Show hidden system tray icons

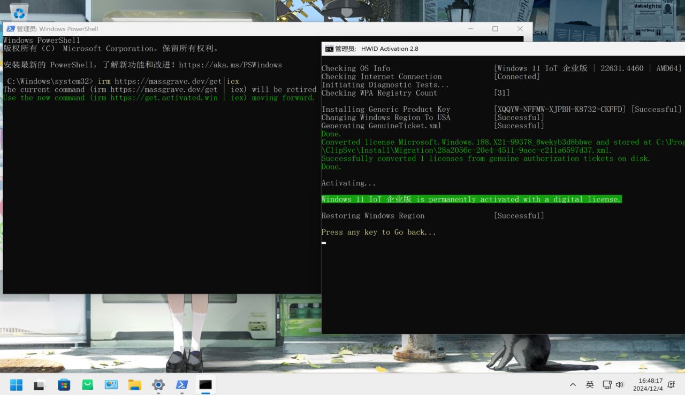573,384
